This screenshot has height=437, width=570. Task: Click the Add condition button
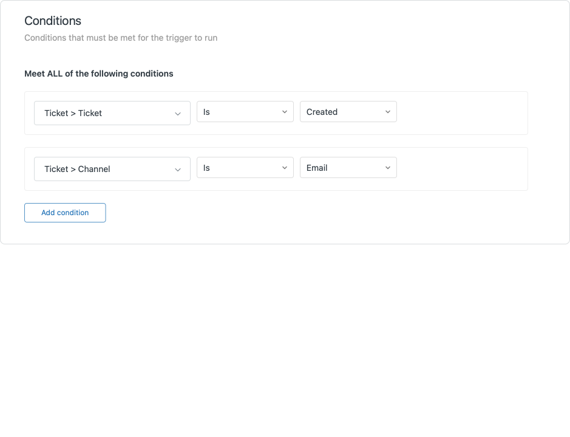pyautogui.click(x=65, y=213)
